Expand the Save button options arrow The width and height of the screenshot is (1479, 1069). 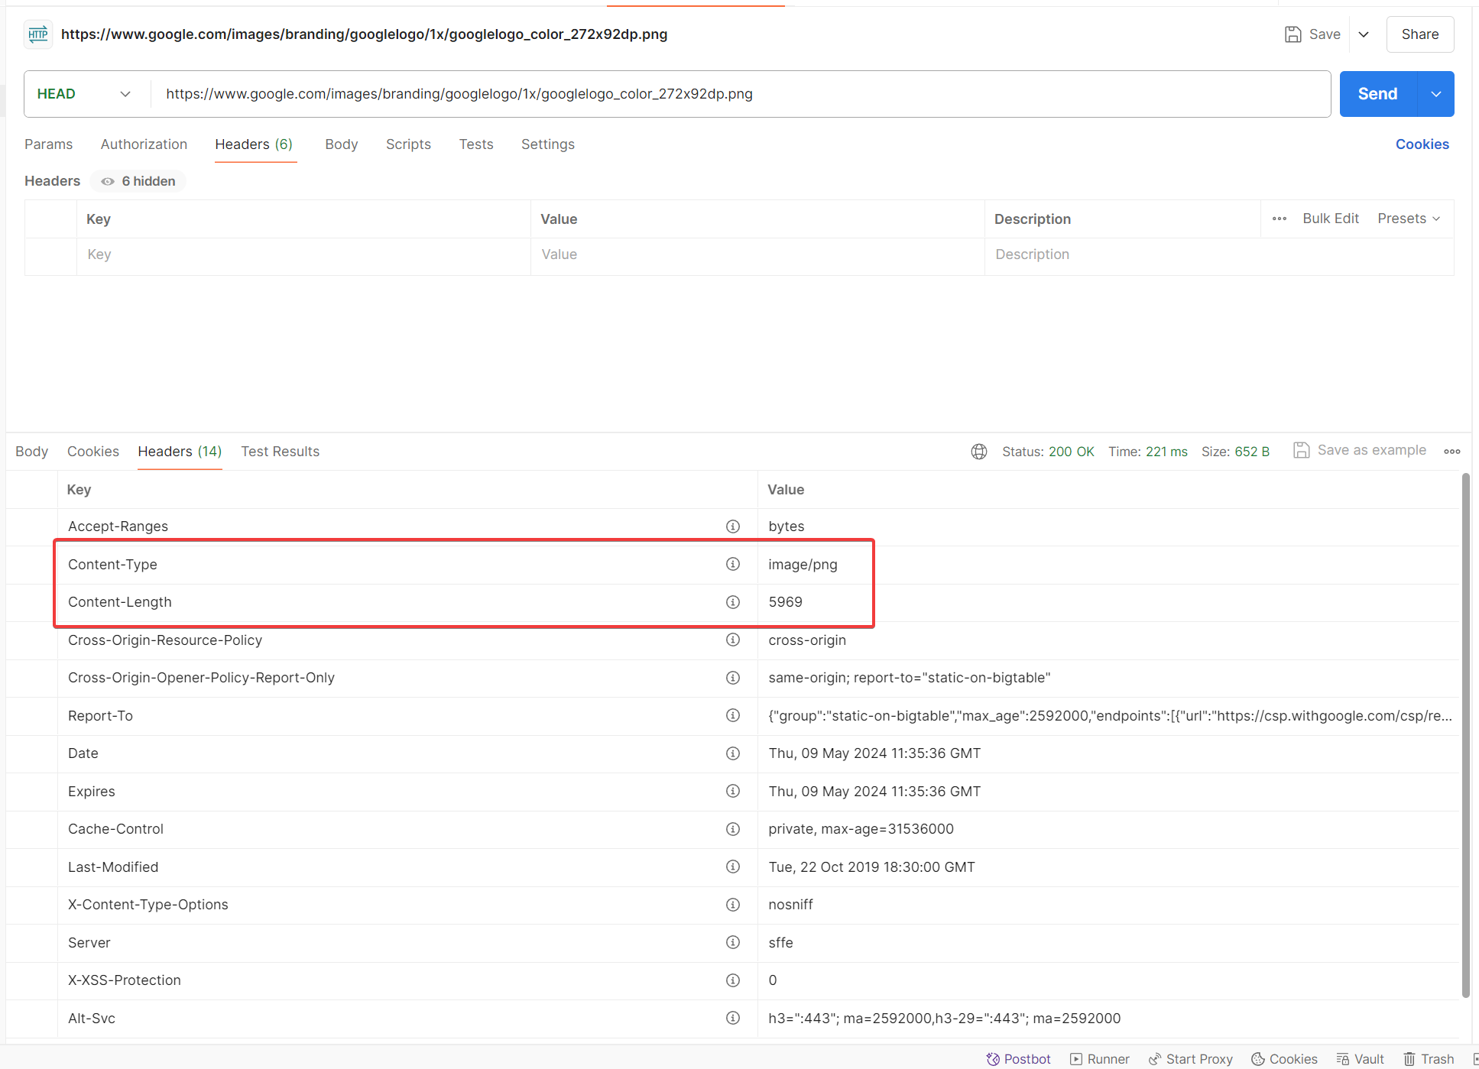1362,34
